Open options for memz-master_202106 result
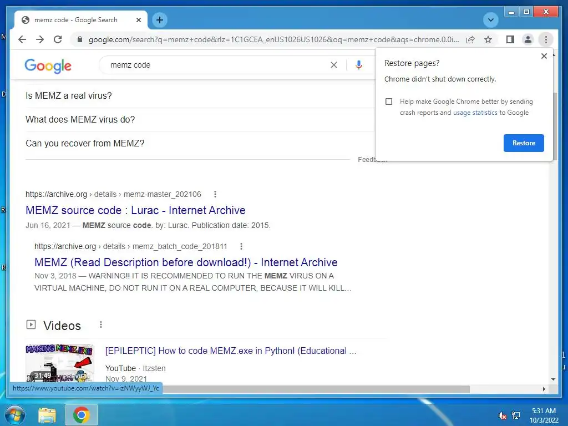 pyautogui.click(x=215, y=194)
